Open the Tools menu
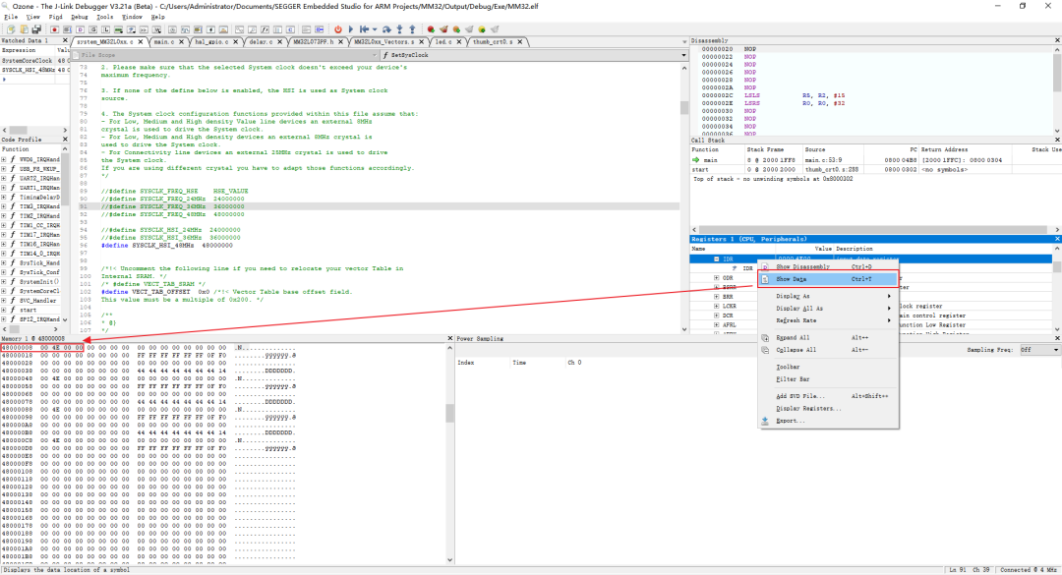 pos(104,17)
